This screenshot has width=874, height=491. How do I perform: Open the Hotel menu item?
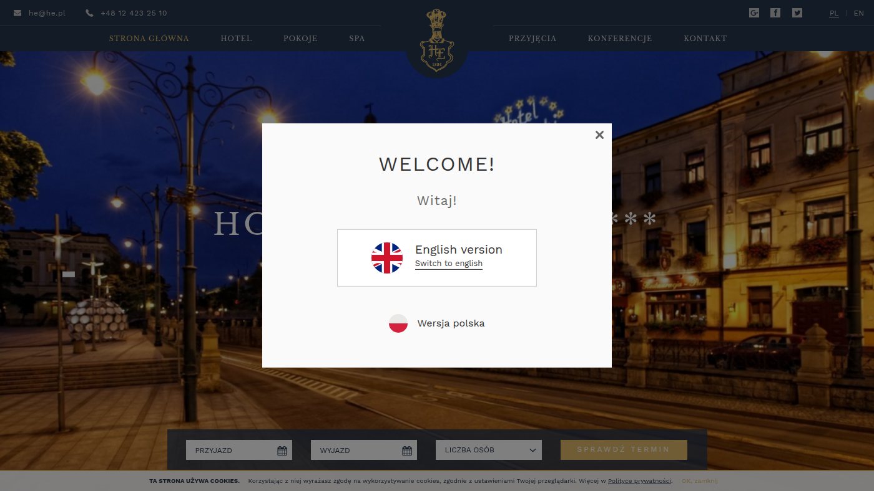coord(236,39)
